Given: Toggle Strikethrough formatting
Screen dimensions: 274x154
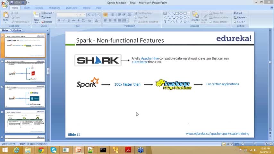Looking at the screenshot, I should (x=73, y=21).
